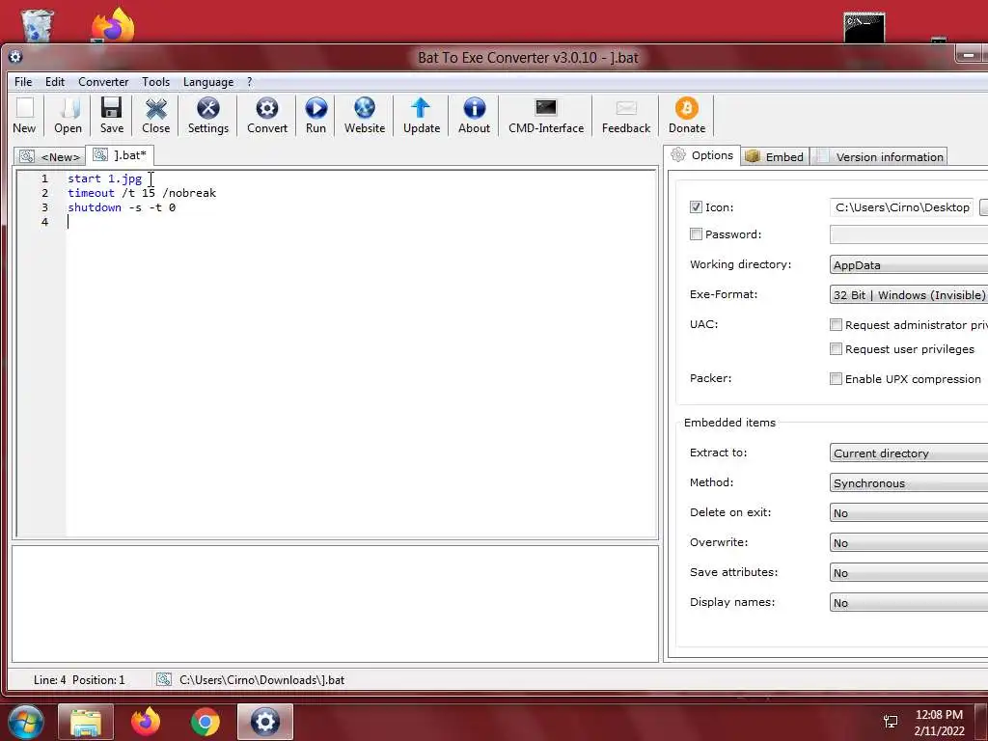988x741 pixels.
Task: Open the Method Synchronous dropdown
Action: (909, 483)
